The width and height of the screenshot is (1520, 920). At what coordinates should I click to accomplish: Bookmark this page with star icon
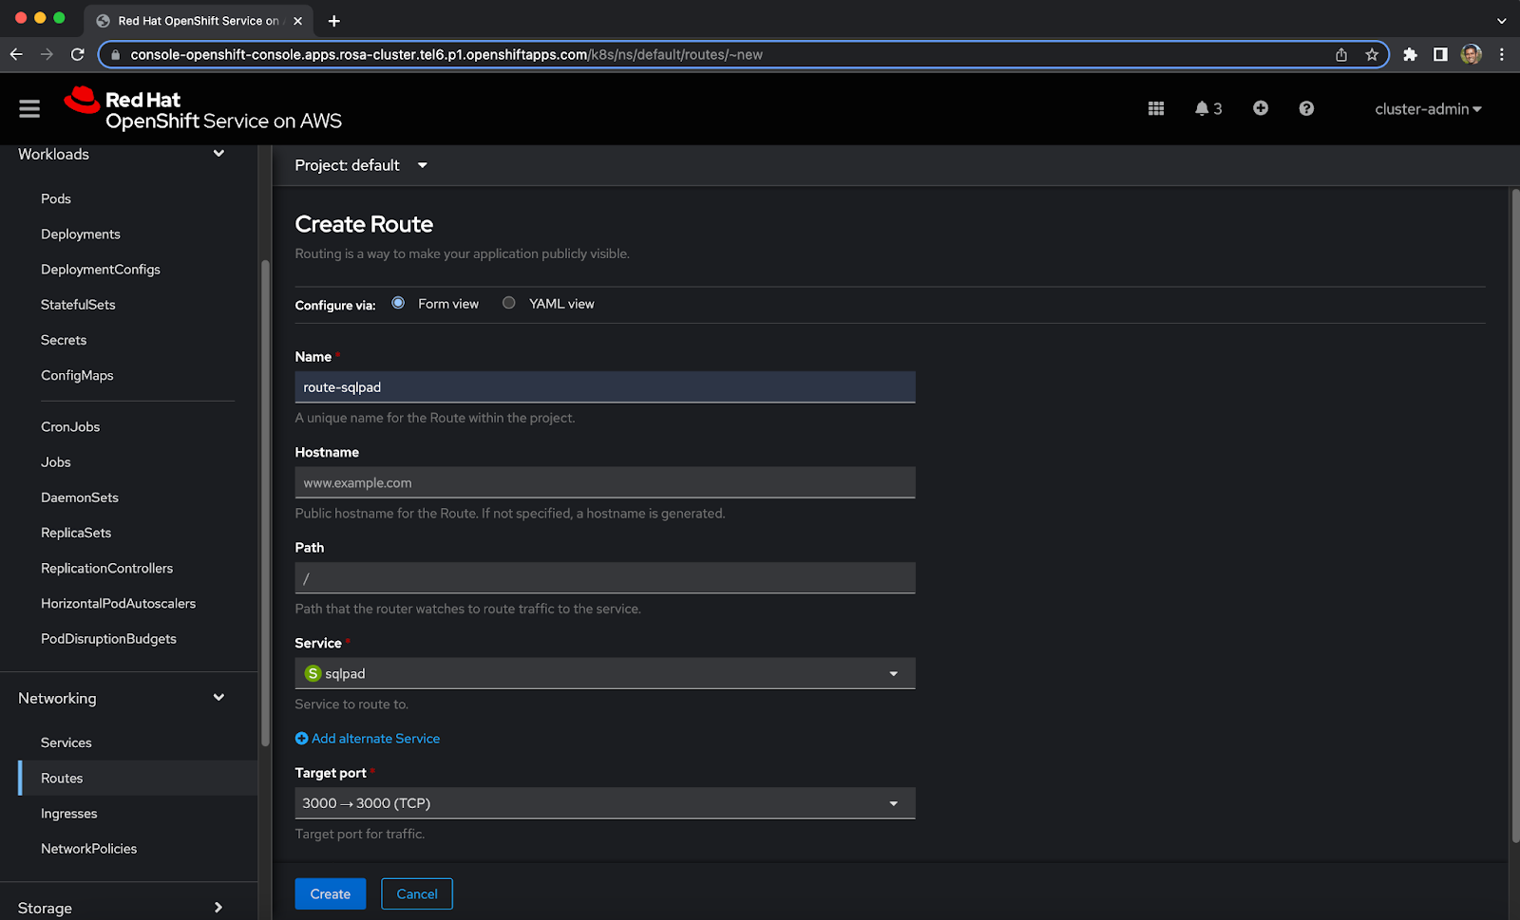pos(1371,55)
